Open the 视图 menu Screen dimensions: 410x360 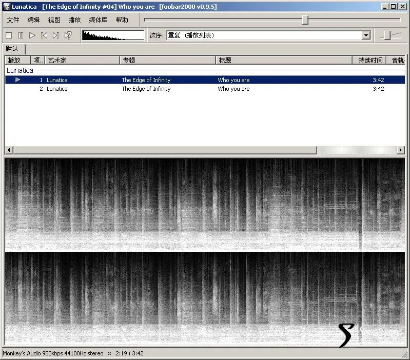click(x=54, y=20)
